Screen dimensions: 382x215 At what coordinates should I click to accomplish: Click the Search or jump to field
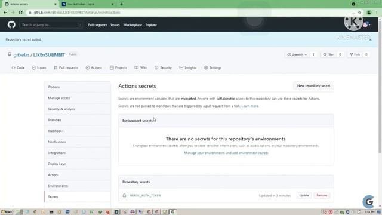click(51, 25)
